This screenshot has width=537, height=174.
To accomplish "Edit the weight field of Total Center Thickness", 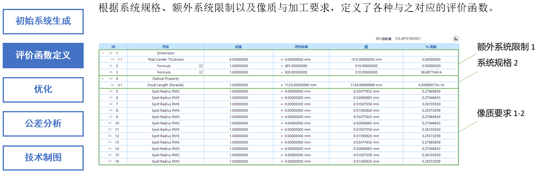I will tap(238, 60).
